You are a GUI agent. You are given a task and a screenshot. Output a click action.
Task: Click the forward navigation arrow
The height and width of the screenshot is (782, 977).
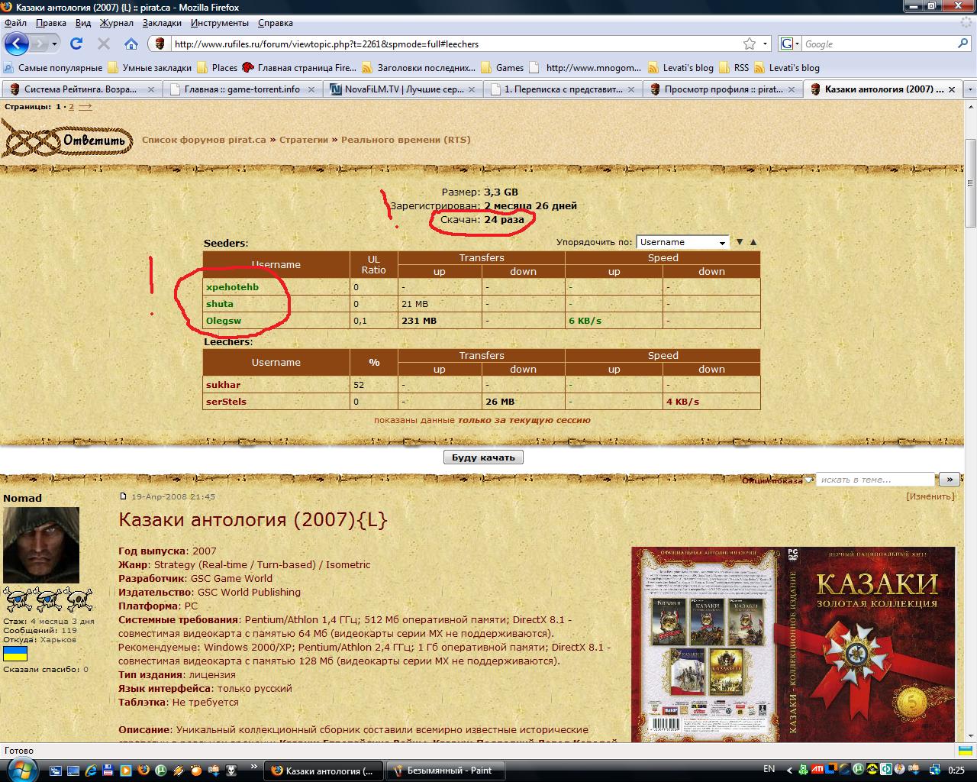pos(40,44)
